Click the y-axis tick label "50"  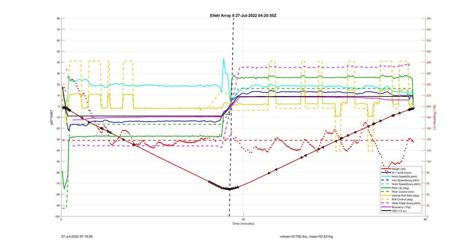click(58, 52)
